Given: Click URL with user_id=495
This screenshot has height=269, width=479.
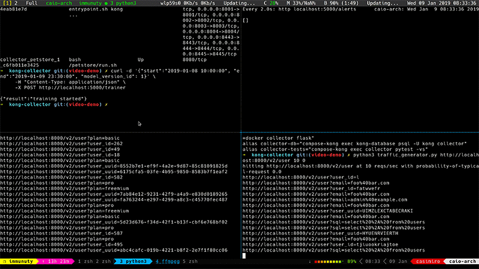Looking at the screenshot, I should tap(62, 244).
